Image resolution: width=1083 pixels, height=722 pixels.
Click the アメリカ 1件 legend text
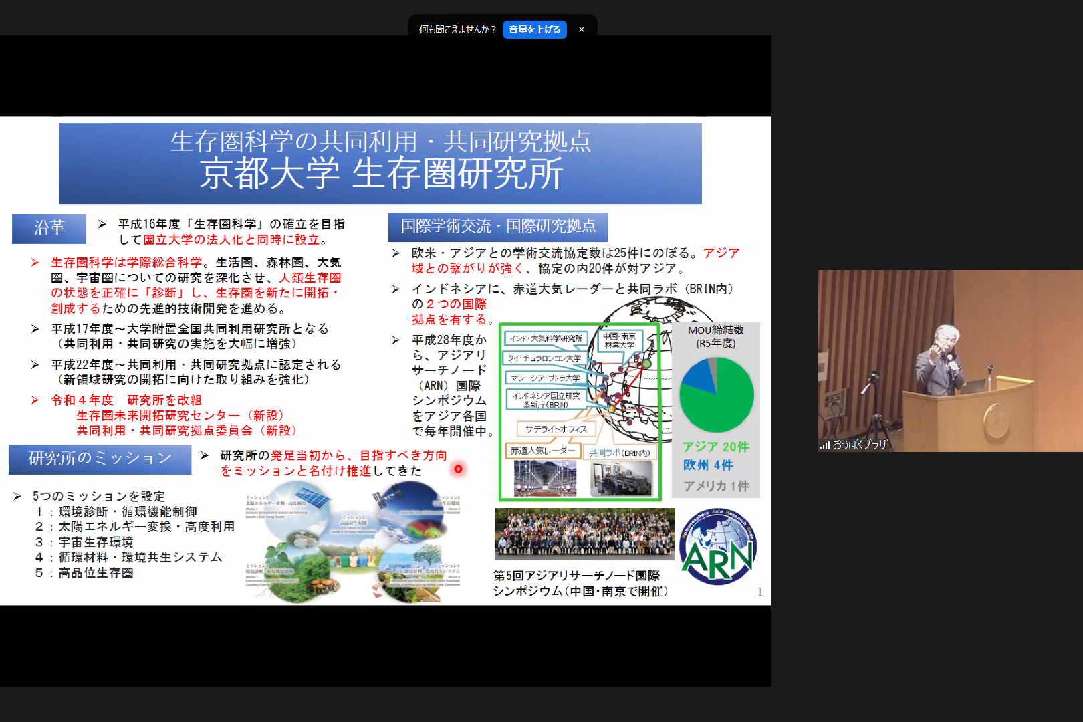716,486
